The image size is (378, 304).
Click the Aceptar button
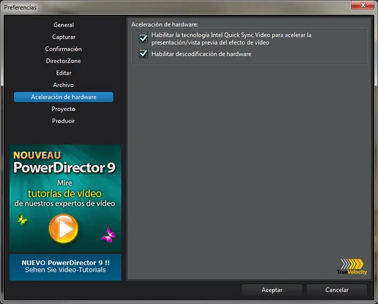[x=272, y=290]
